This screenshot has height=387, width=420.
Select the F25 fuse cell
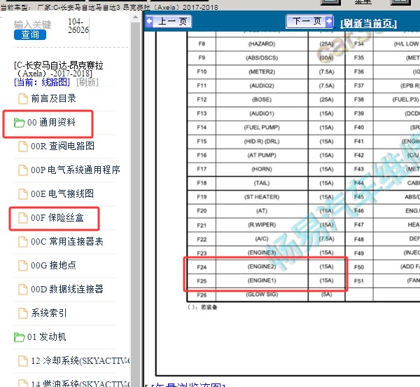pos(202,281)
